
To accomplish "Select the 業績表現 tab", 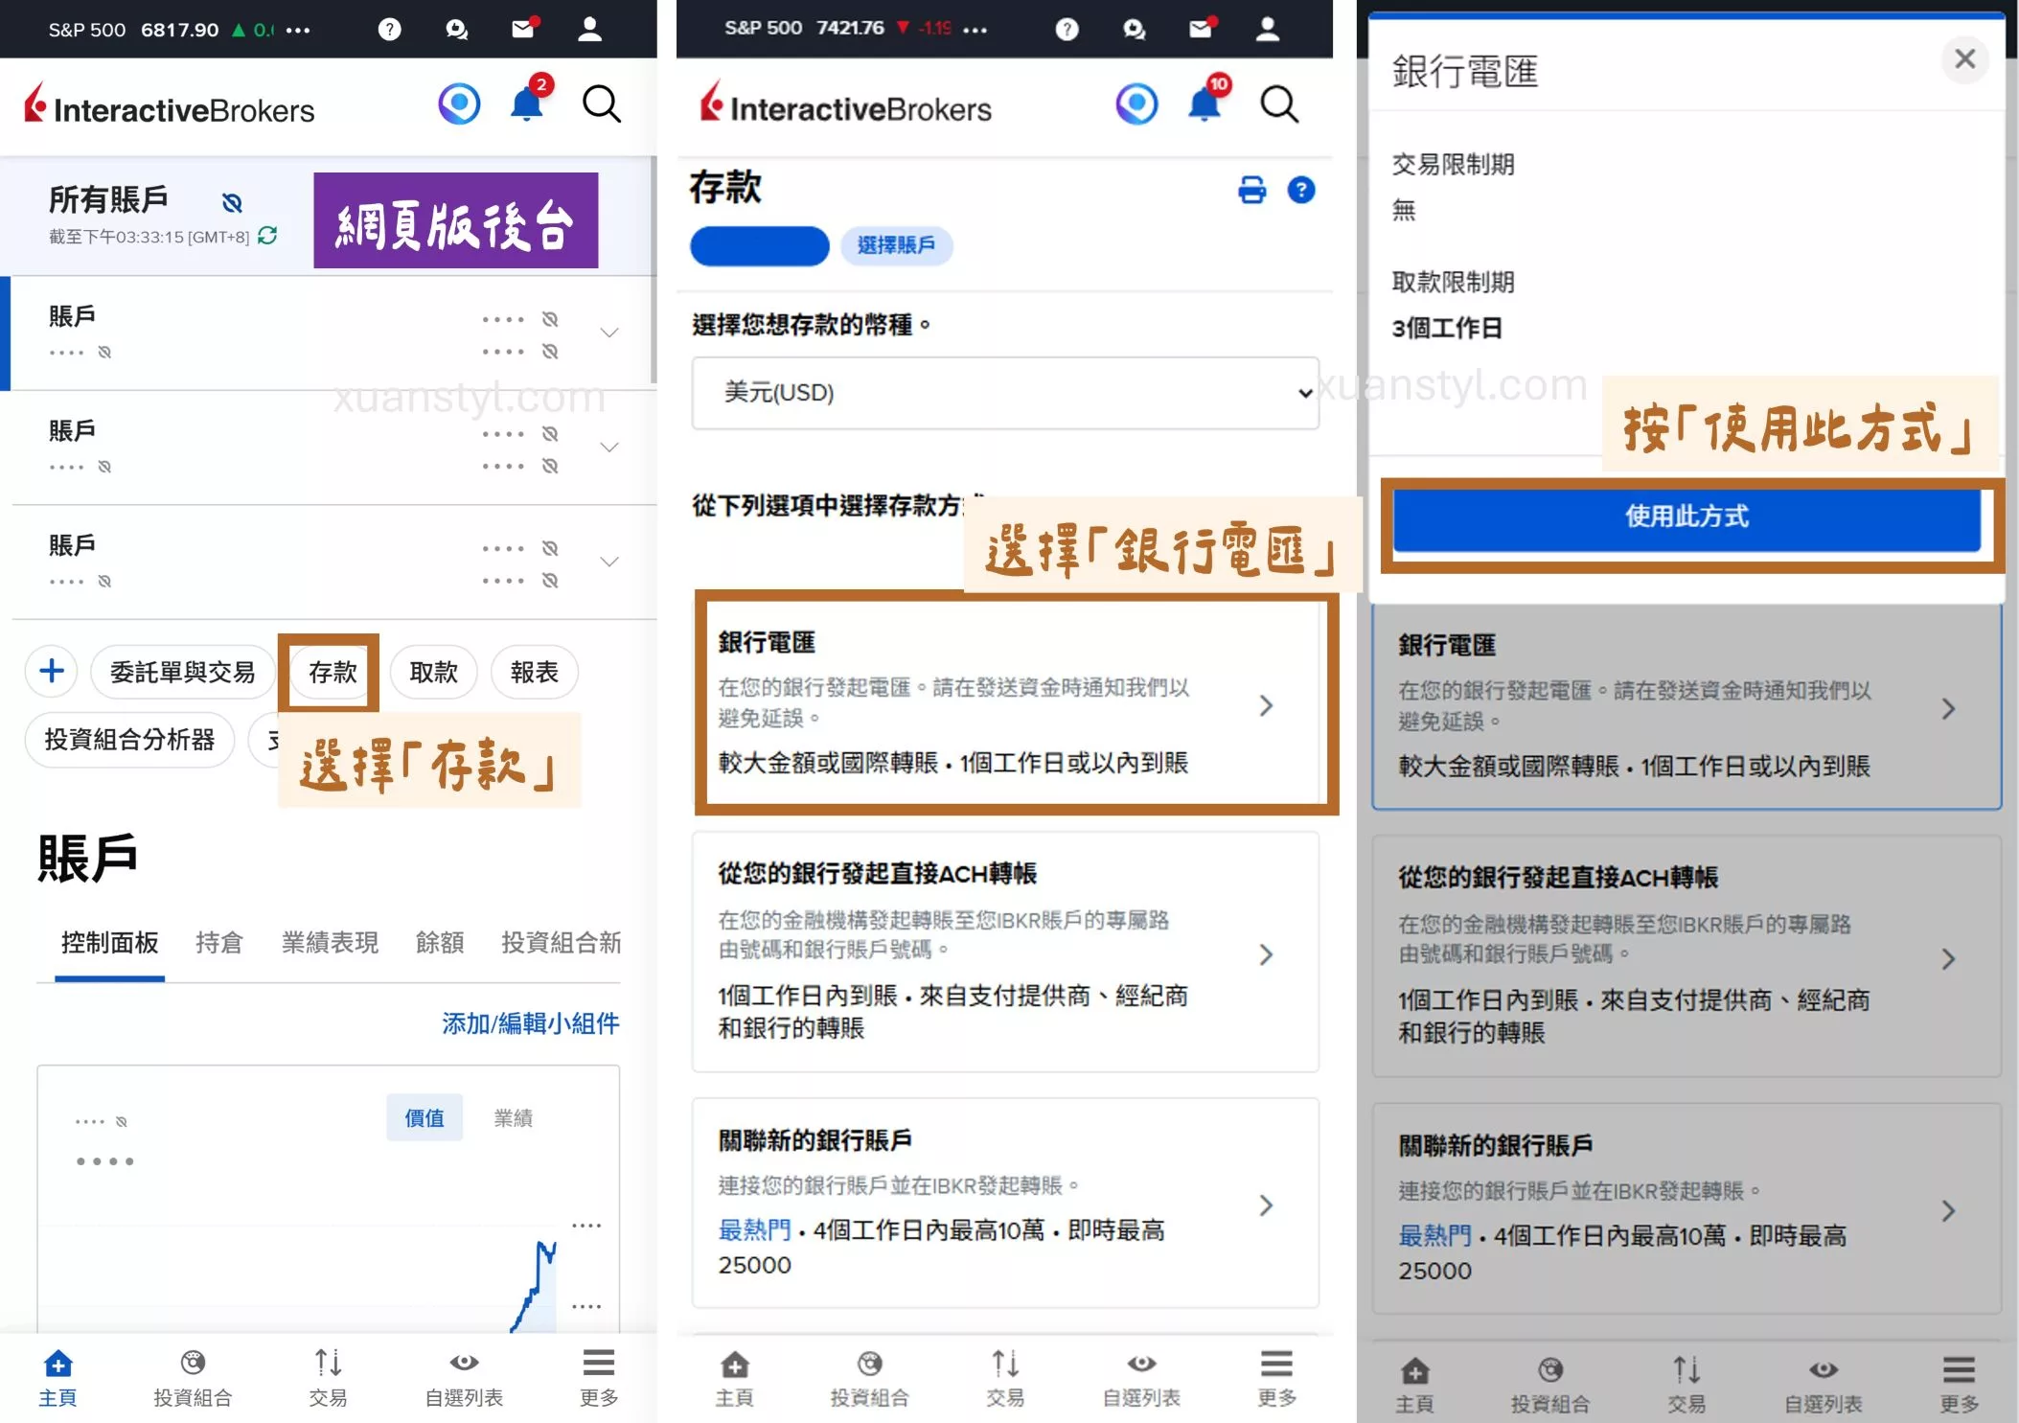I will [x=330, y=943].
